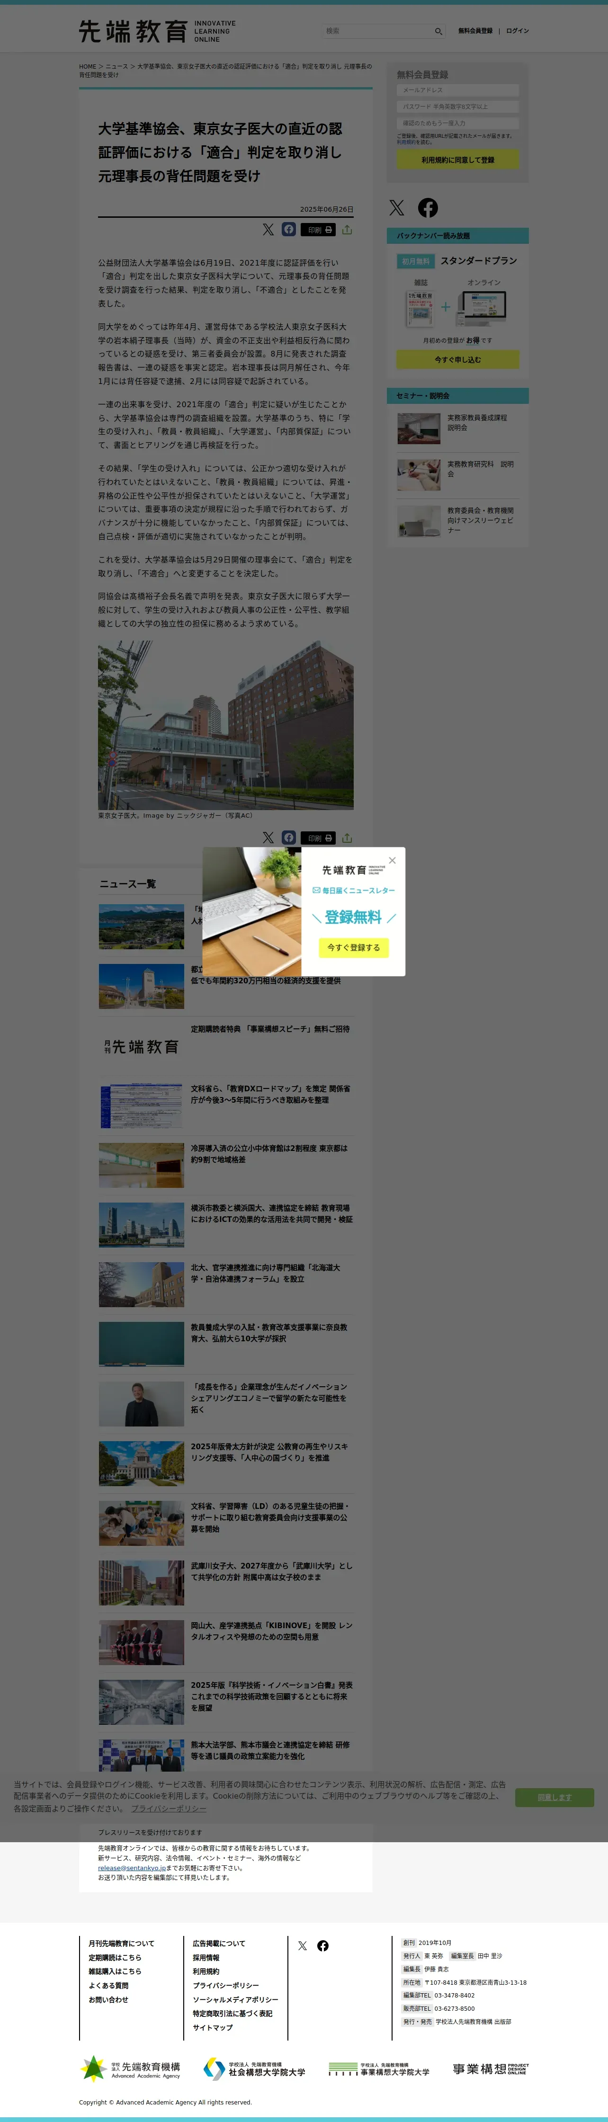Focus the password confirmation field
This screenshot has height=2122, width=608.
[457, 123]
